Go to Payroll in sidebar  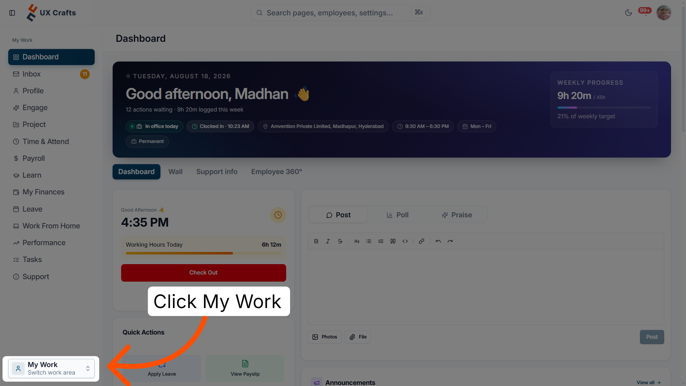click(x=51, y=158)
